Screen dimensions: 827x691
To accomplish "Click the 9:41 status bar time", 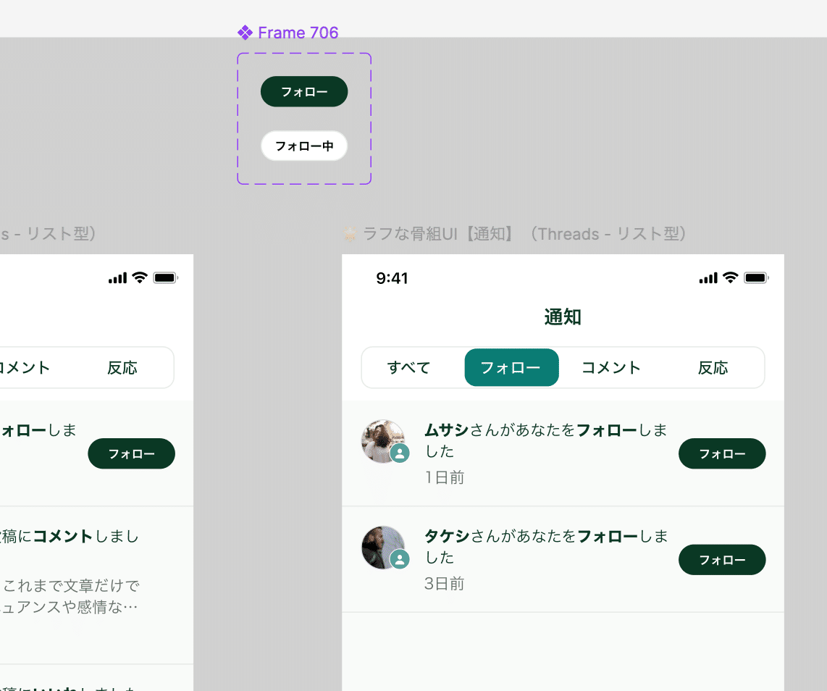I will [x=392, y=278].
